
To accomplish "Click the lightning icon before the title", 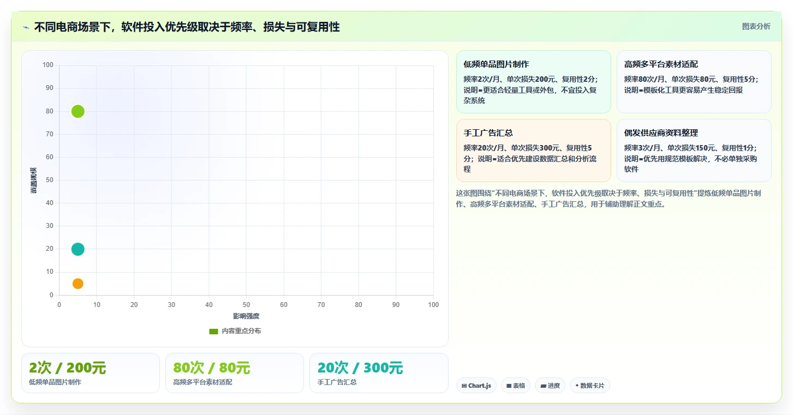I will 26,27.
